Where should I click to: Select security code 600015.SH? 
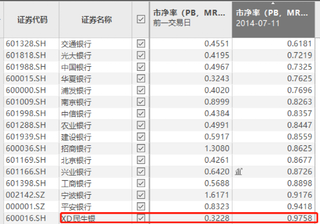tap(26, 78)
